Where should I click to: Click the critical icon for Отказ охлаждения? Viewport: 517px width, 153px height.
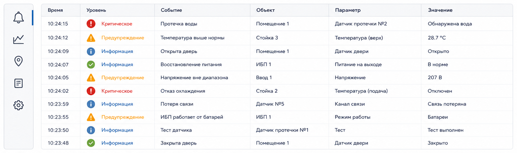point(91,91)
